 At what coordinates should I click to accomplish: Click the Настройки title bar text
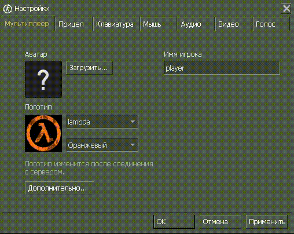pos(32,9)
